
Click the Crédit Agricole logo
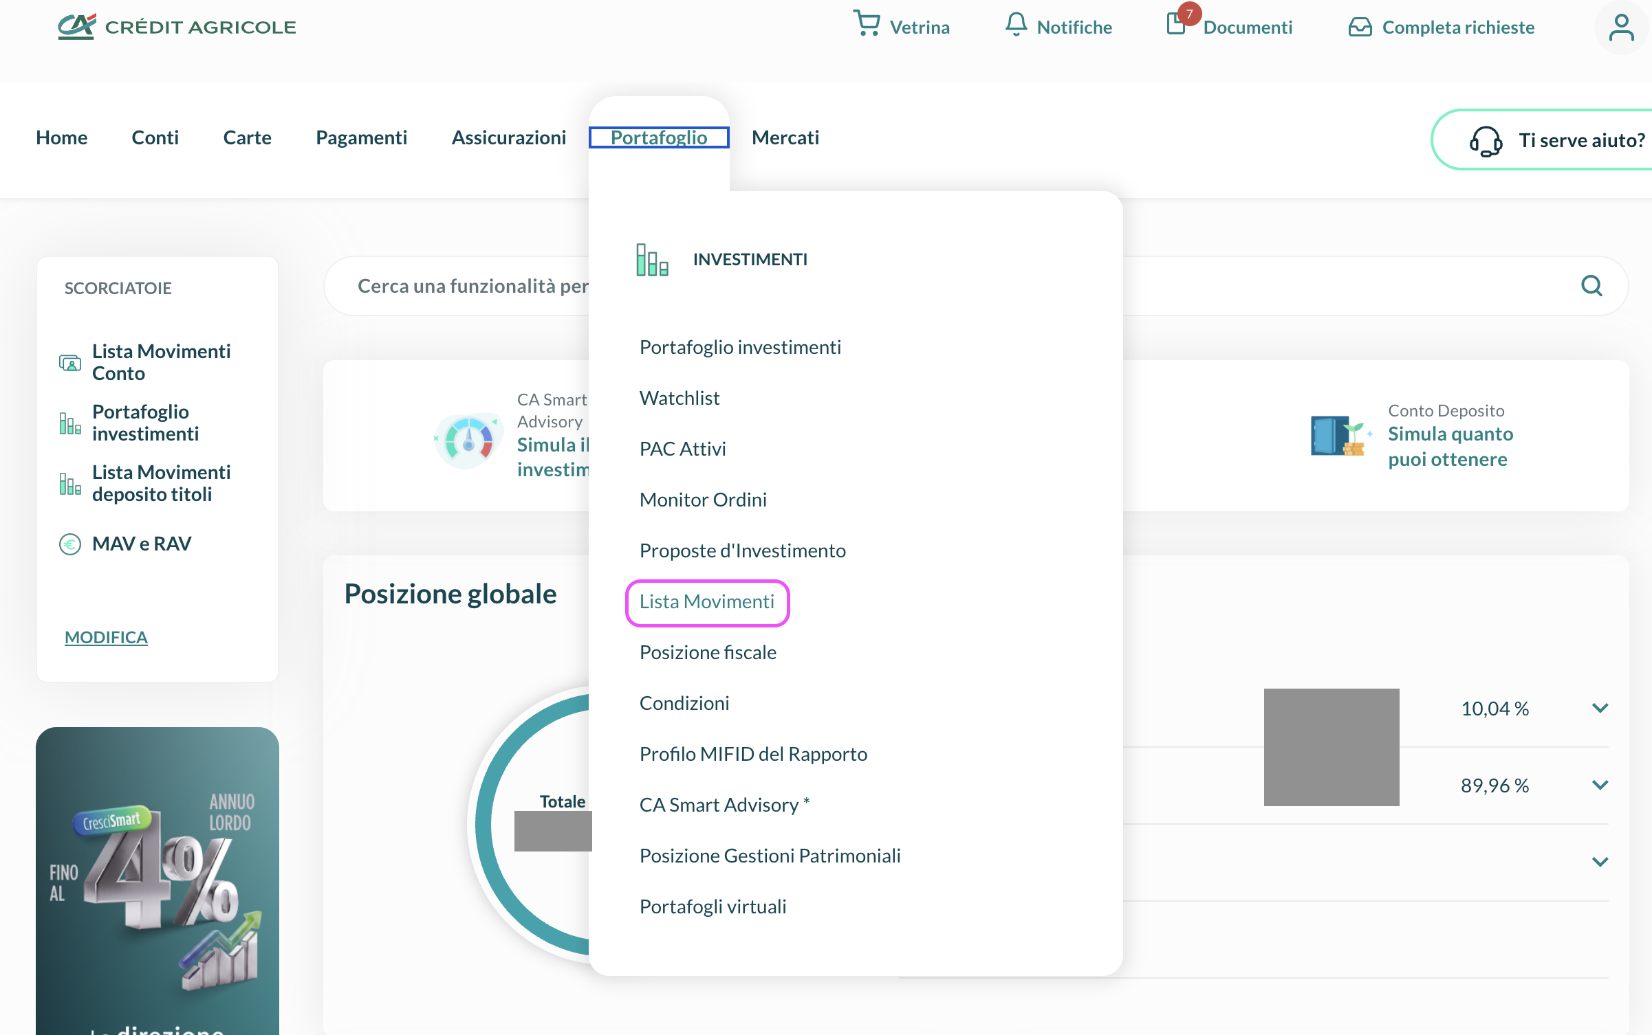(x=177, y=27)
